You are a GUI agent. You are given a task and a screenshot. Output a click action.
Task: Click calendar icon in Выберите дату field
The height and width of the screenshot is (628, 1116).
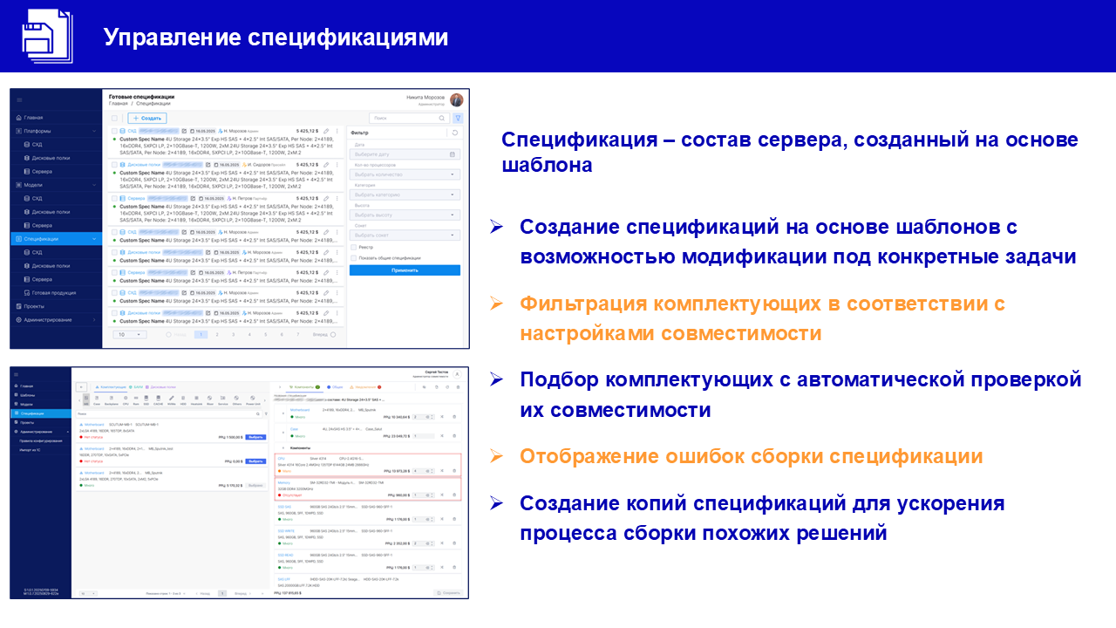[x=453, y=154]
